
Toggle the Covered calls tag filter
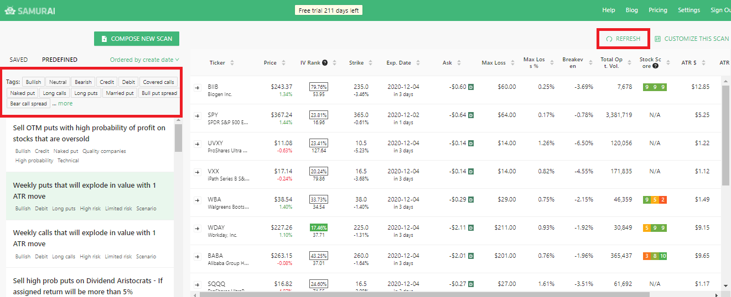(158, 82)
